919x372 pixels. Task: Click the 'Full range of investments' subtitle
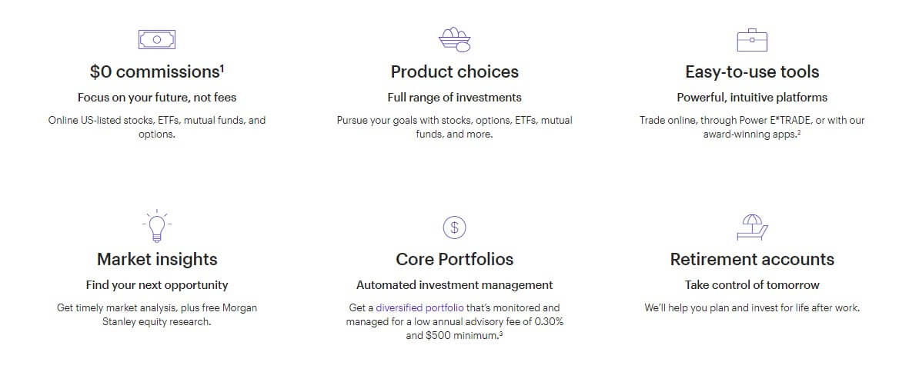(454, 98)
